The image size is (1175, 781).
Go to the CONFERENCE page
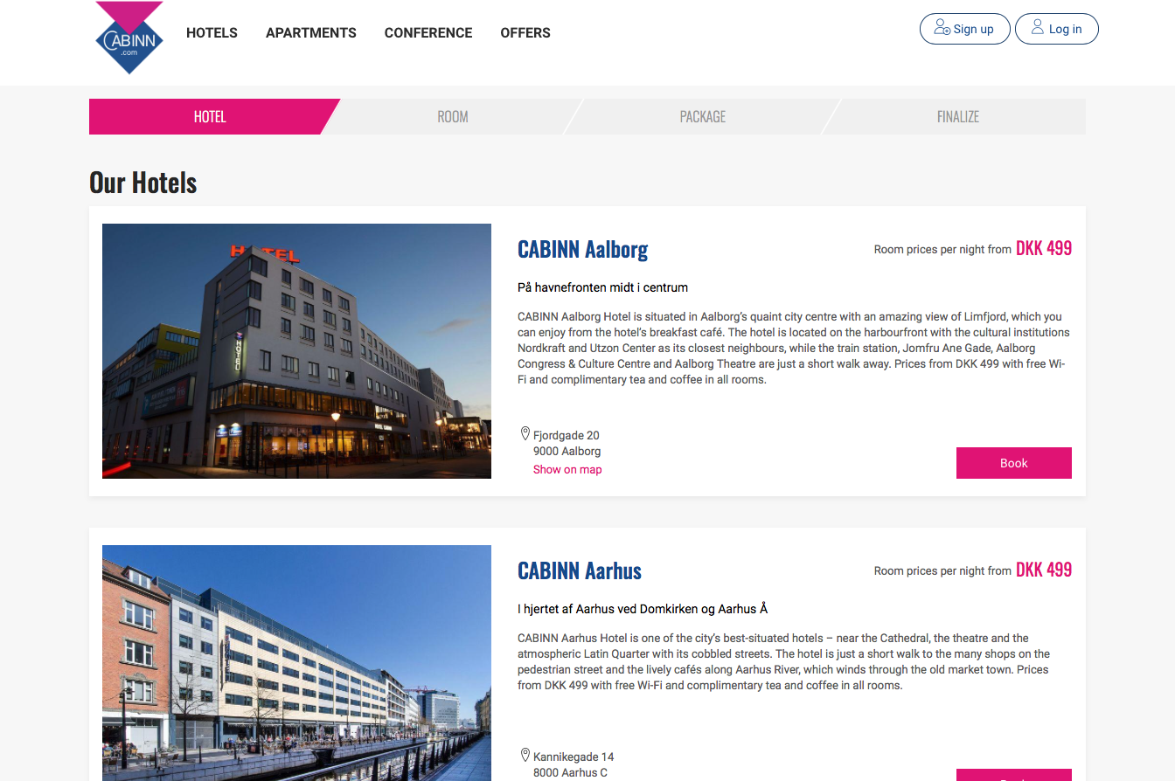point(428,32)
